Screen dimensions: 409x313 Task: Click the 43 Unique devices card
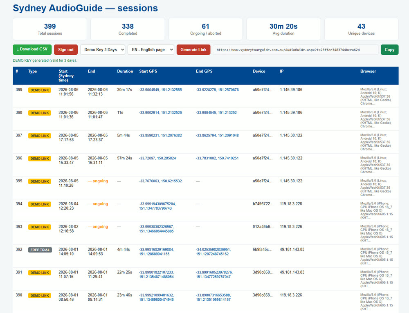pos(361,29)
